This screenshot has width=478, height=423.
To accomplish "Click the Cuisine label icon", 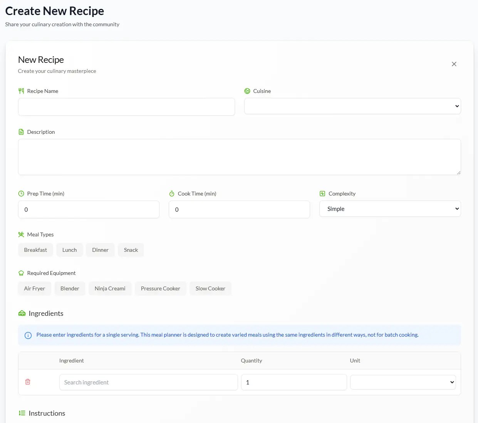I will click(247, 91).
